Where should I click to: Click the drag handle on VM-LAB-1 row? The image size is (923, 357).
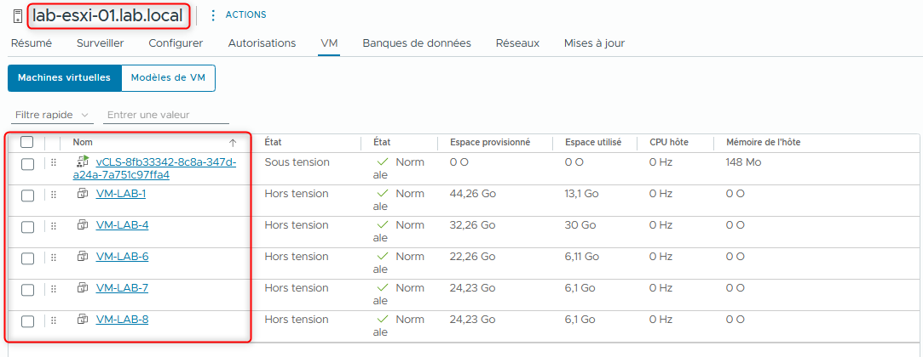point(54,195)
